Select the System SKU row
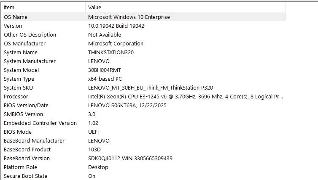This screenshot has width=318, height=180. pos(144,88)
